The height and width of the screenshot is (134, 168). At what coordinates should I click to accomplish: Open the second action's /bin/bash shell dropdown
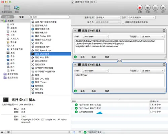tap(95, 71)
